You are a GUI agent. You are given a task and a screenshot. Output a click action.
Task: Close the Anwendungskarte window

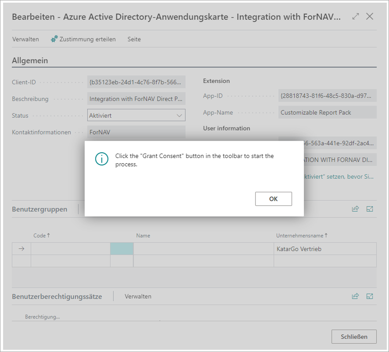pos(370,16)
